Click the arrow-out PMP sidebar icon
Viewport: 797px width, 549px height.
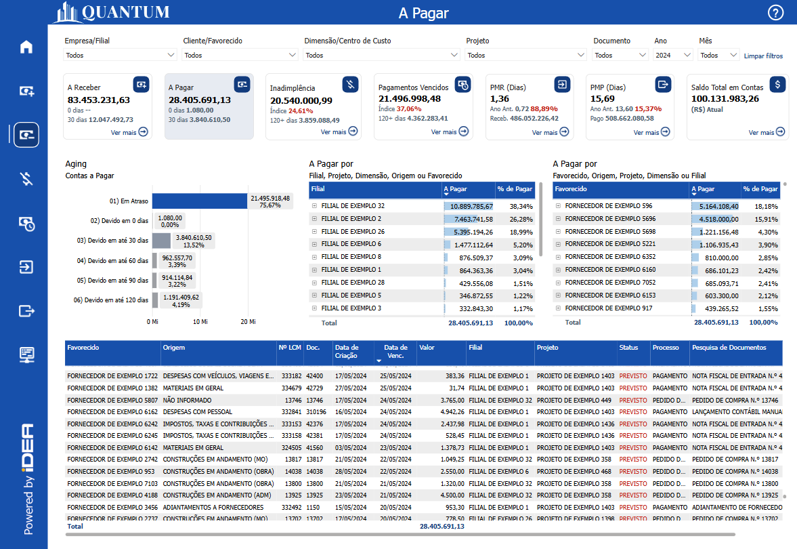coord(25,310)
